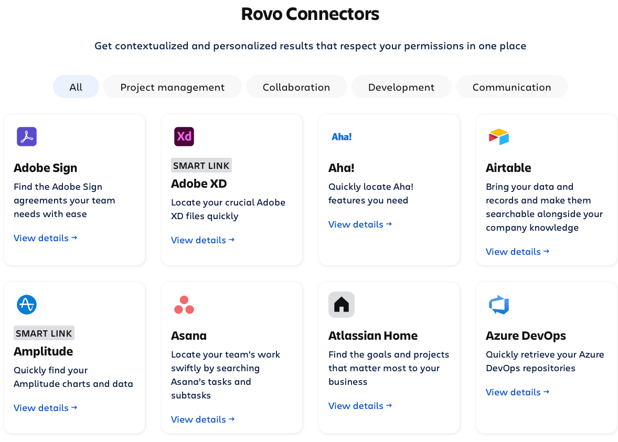Filter connectors by Project management

pos(173,87)
